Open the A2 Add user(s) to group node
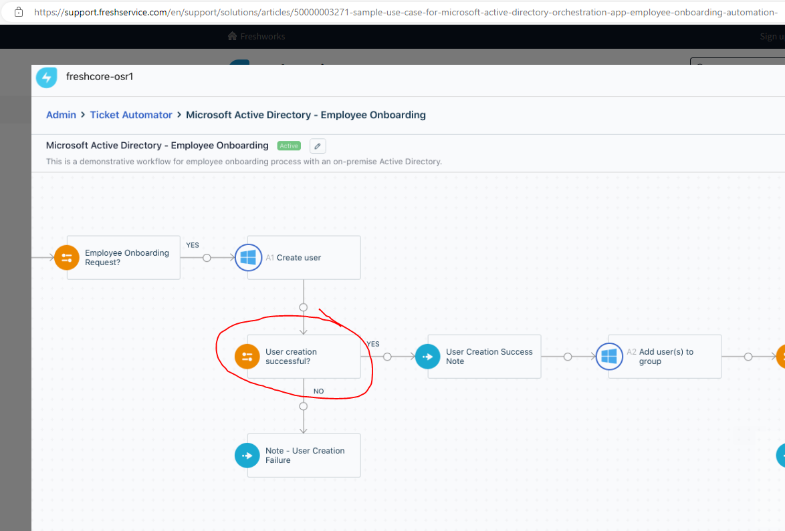The image size is (785, 531). click(x=665, y=357)
